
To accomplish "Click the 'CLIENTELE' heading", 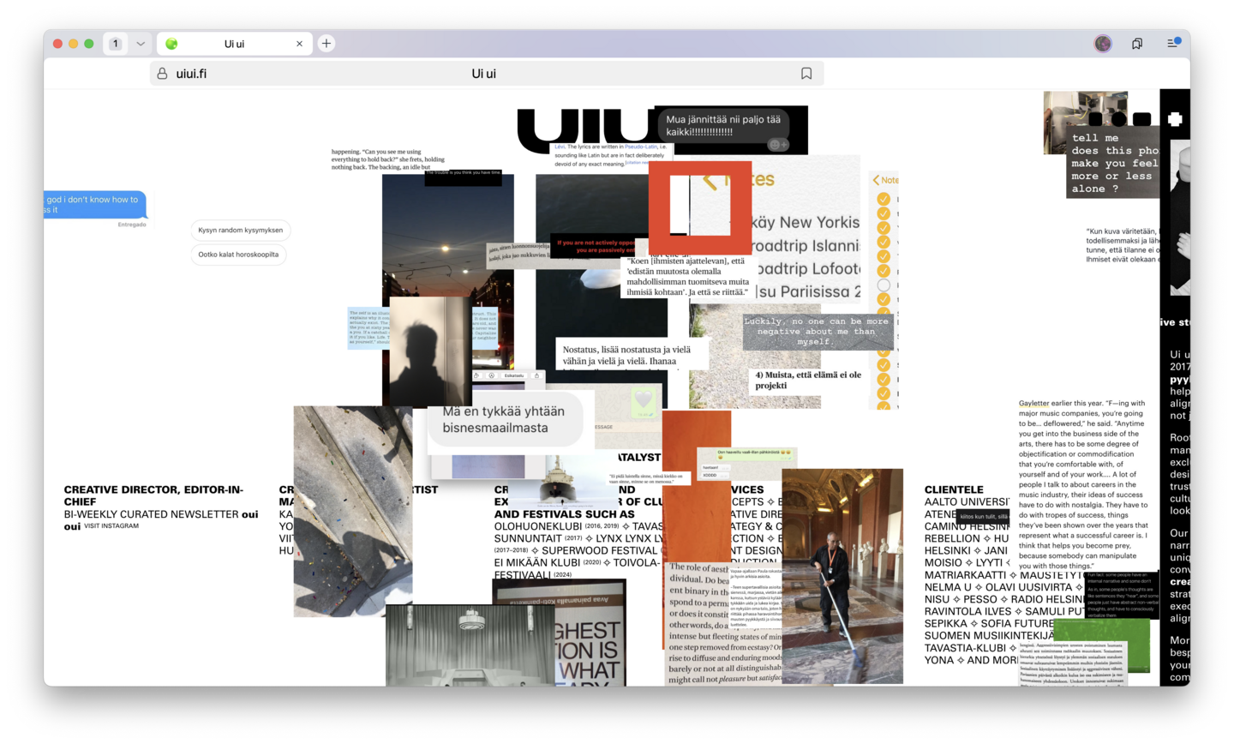I will click(x=954, y=489).
